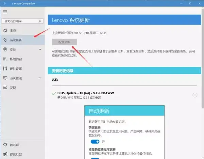Maximize the Lenovo Companion window

click(190, 3)
